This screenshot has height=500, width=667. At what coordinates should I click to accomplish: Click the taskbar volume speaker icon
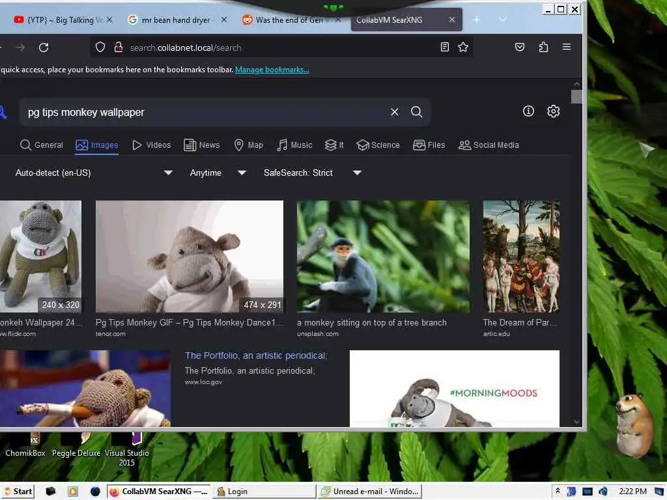(x=603, y=492)
